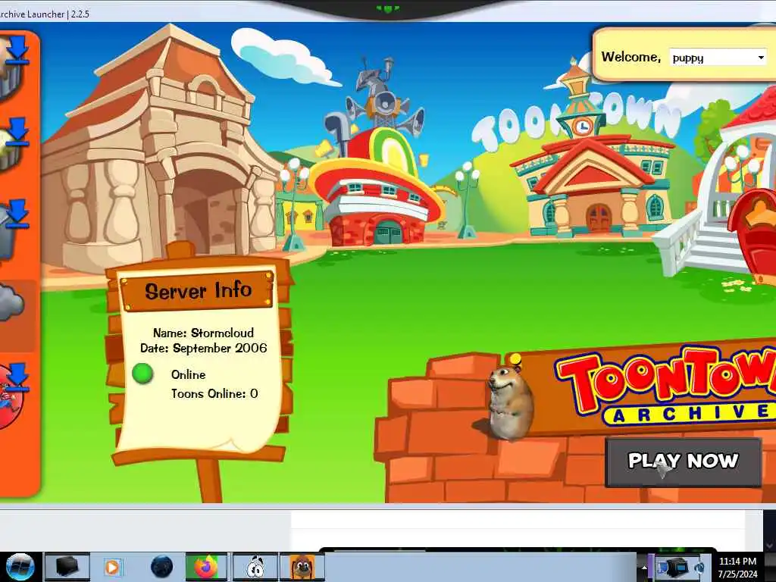Click the 'Date: September 2006' text

tap(203, 348)
